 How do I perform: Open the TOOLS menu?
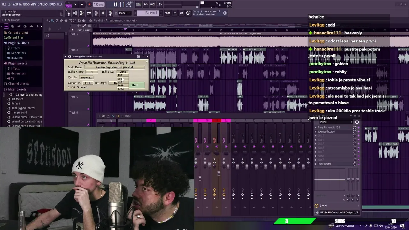tap(52, 4)
